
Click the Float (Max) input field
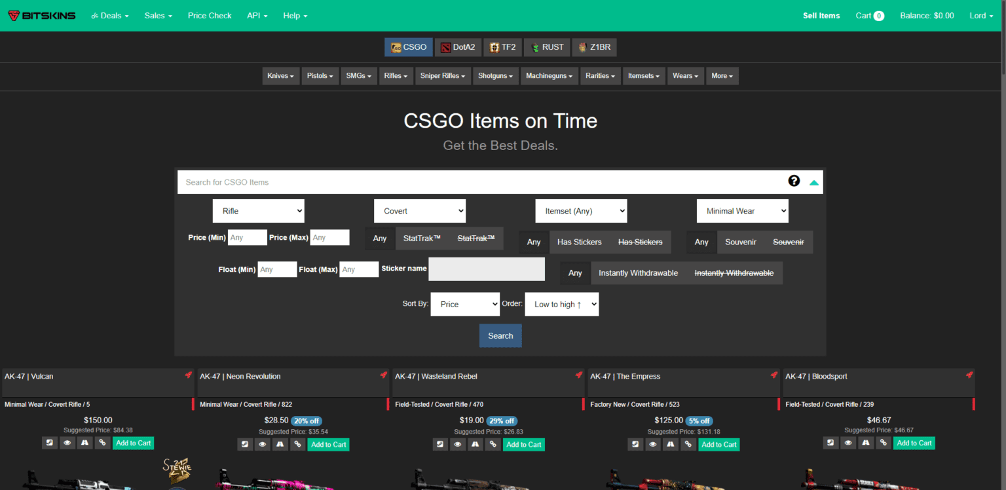359,269
